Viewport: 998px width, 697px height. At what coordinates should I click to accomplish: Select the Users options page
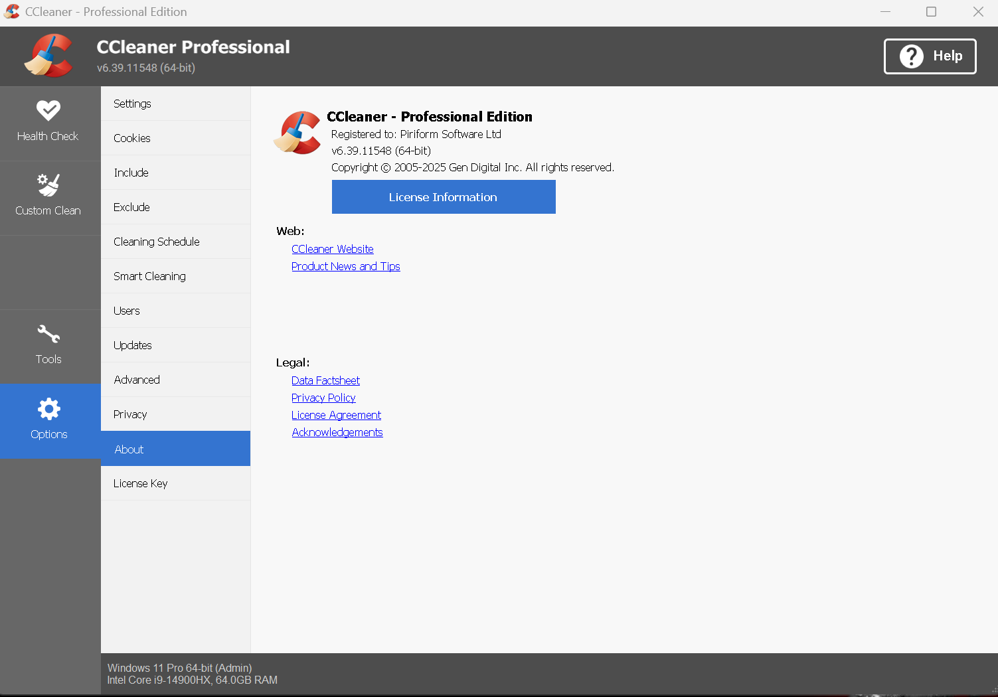click(175, 311)
